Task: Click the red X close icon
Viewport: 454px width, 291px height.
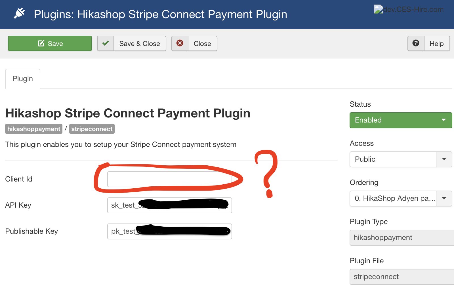Action: pyautogui.click(x=180, y=43)
